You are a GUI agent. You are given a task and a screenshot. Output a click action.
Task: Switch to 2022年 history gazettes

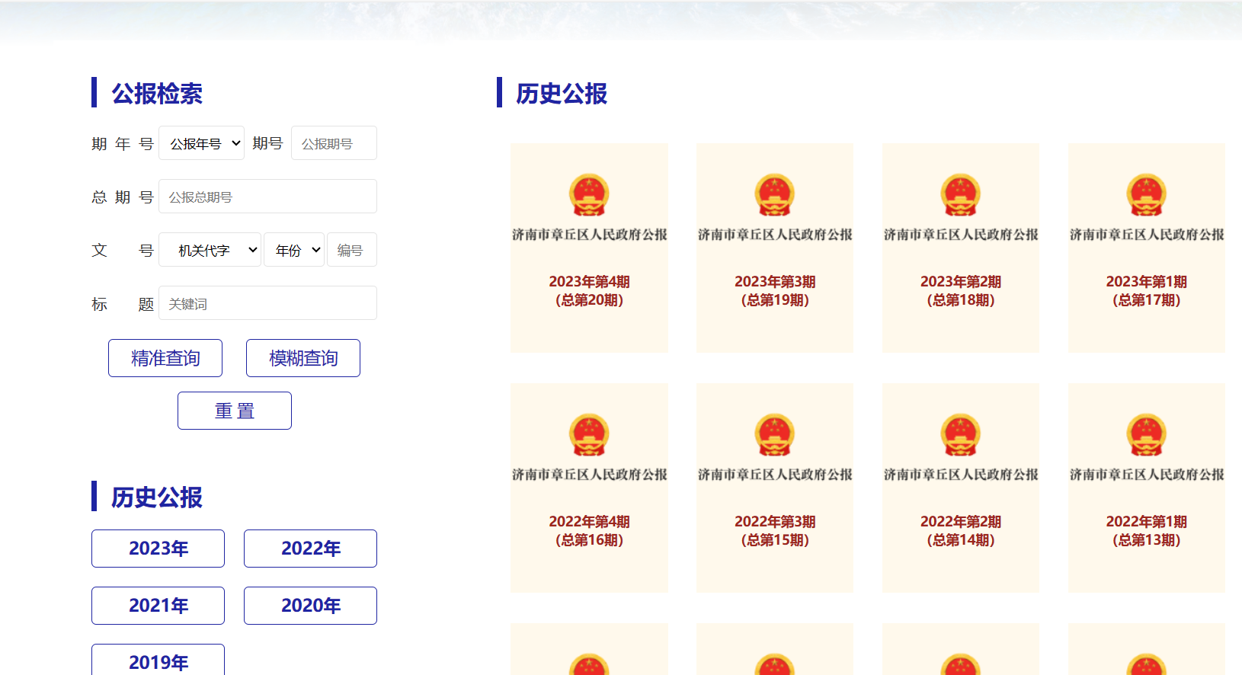(310, 549)
